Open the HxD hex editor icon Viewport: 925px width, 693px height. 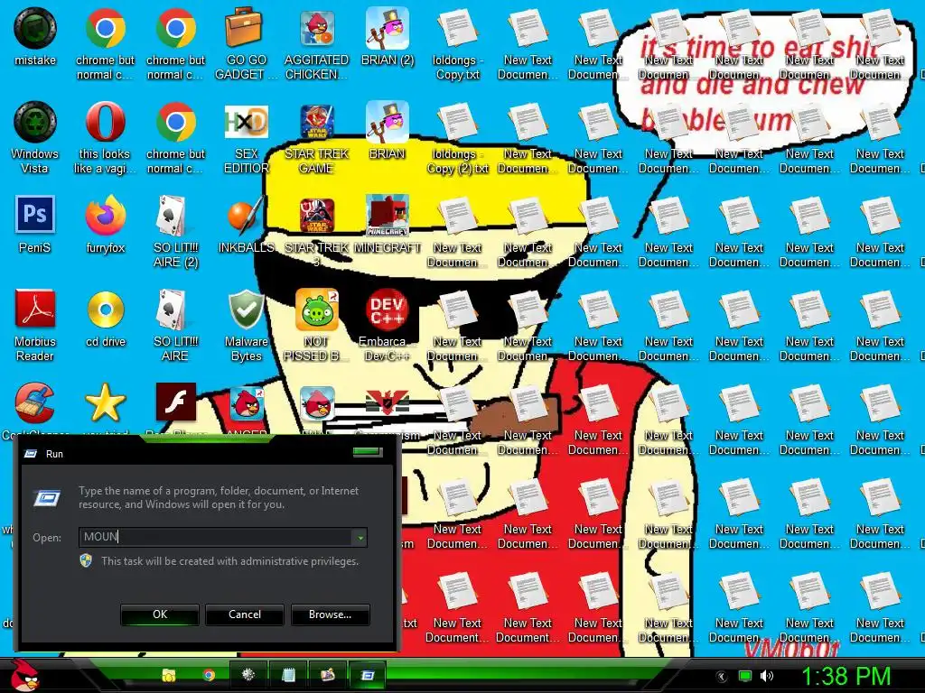[x=247, y=122]
